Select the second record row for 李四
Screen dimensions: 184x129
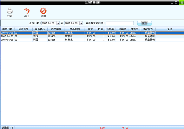(92, 36)
